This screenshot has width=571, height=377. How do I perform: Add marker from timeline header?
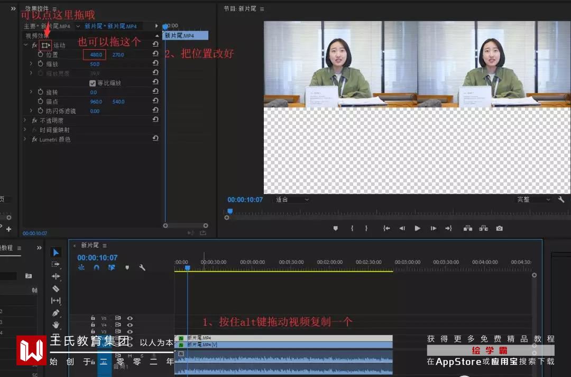[127, 267]
